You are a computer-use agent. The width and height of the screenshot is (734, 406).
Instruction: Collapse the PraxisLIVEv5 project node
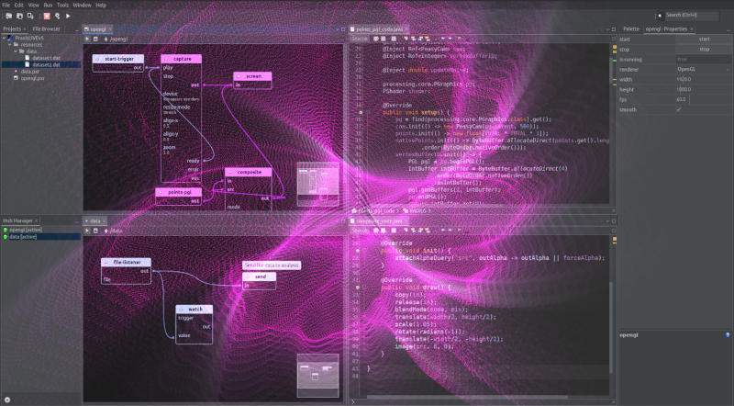point(5,38)
